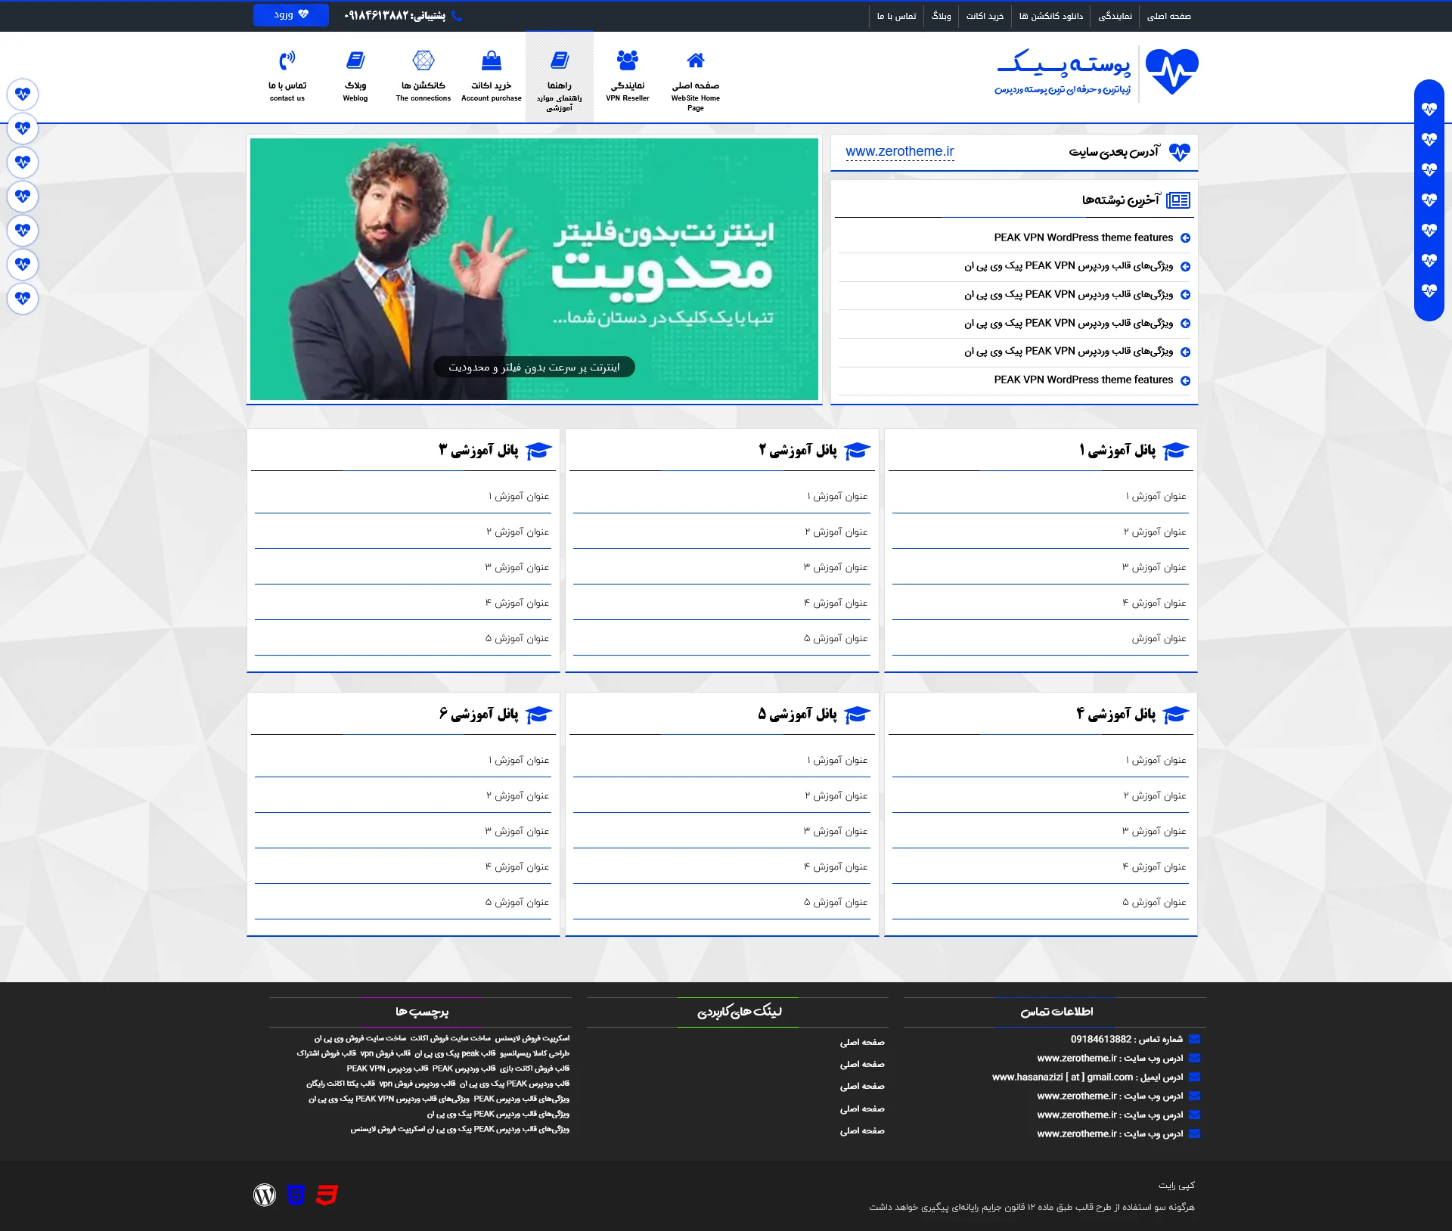Open دانلود کانکشن ها in top menu
Image resolution: width=1452 pixels, height=1231 pixels.
click(1051, 16)
